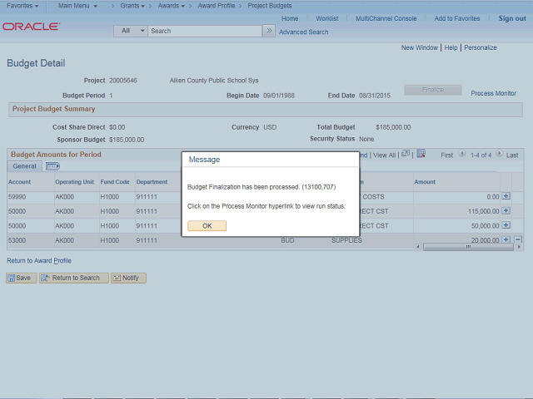The image size is (533, 399).
Task: Click Sign out
Action: tap(512, 18)
